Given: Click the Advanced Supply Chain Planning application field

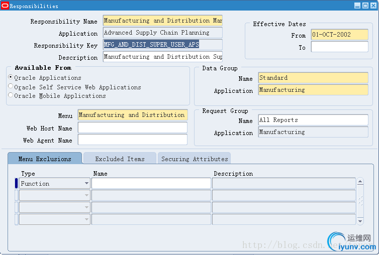Looking at the screenshot, I should (x=163, y=33).
